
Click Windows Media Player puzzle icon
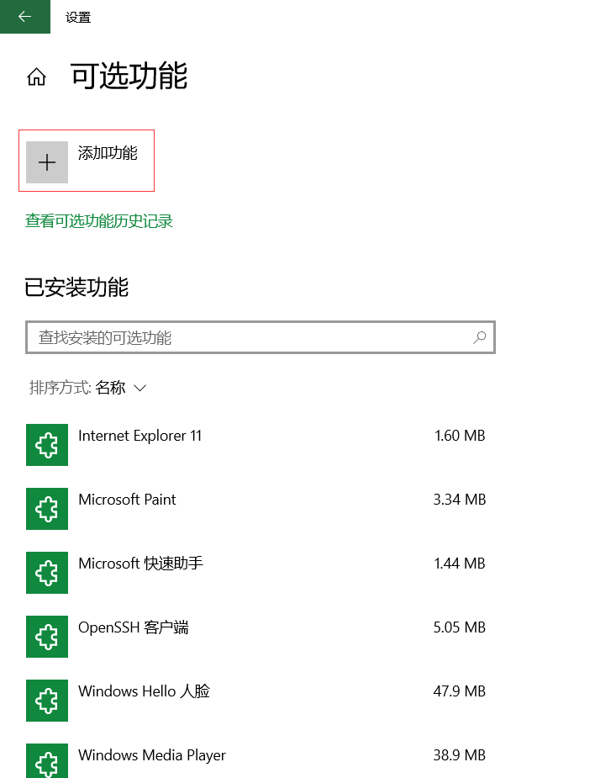(47, 760)
